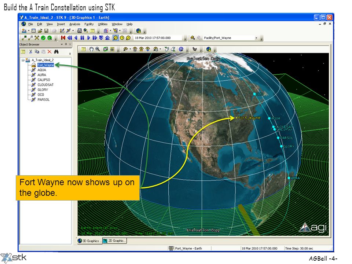Open the Window menu
This screenshot has height=264, width=352.
pos(117,24)
